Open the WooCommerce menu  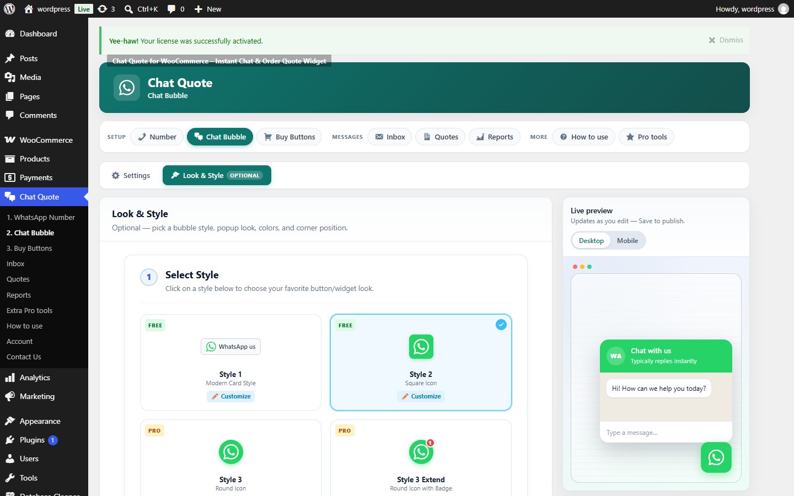pos(44,140)
